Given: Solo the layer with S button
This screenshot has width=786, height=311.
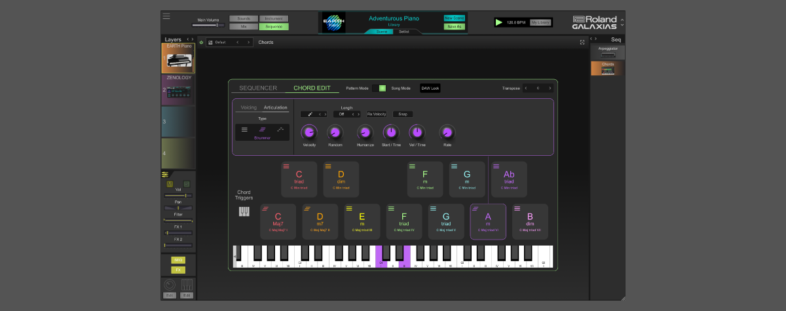Looking at the screenshot, I should pos(187,184).
